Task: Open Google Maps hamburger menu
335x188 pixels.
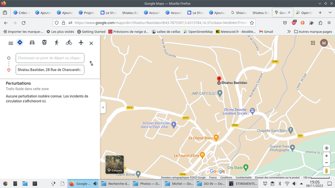Action: (11, 43)
